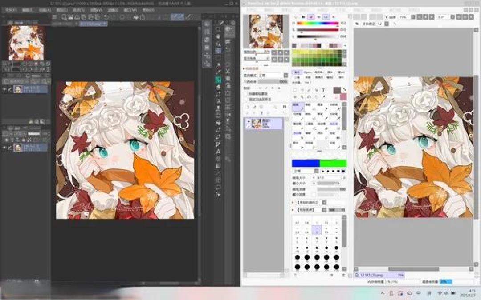481x300 pixels.
Task: Click the Clip Studio navigator thumbnail preview
Action: tap(26, 43)
